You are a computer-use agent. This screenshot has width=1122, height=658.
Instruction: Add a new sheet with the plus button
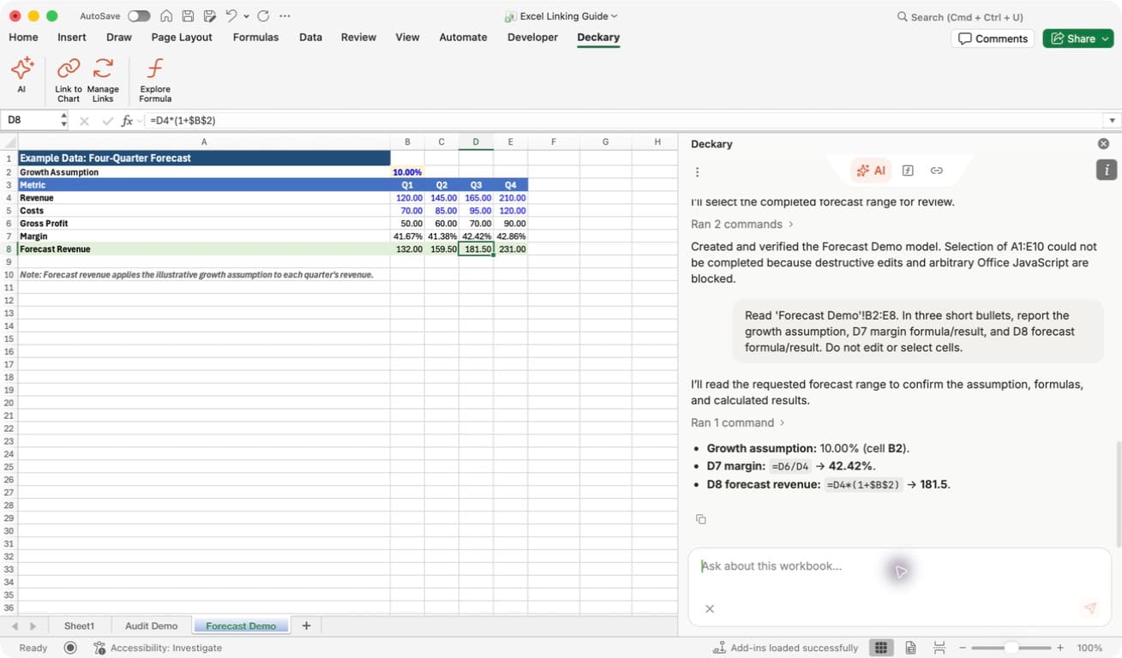306,626
